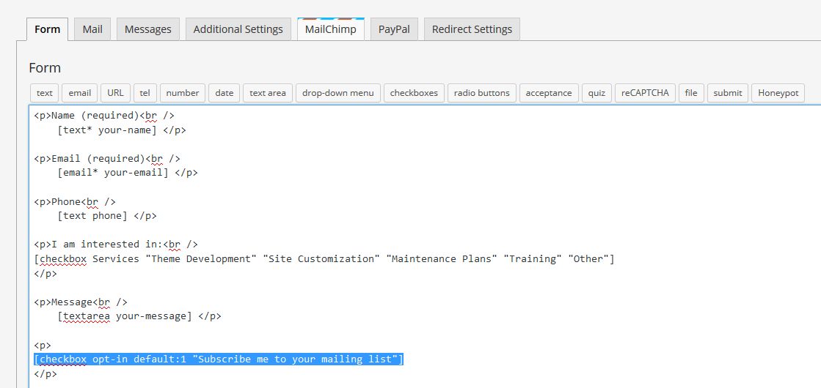Open the PayPal tab
Image resolution: width=821 pixels, height=388 pixels.
(394, 29)
